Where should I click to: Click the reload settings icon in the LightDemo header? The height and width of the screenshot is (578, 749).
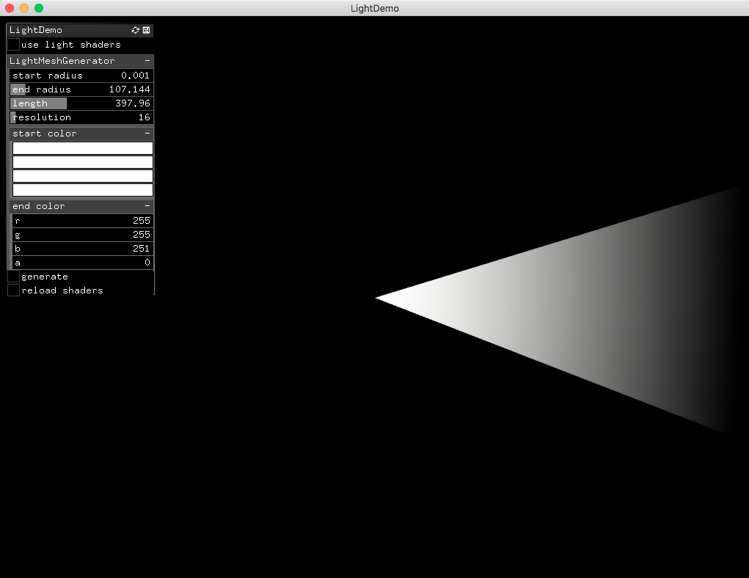click(x=135, y=30)
